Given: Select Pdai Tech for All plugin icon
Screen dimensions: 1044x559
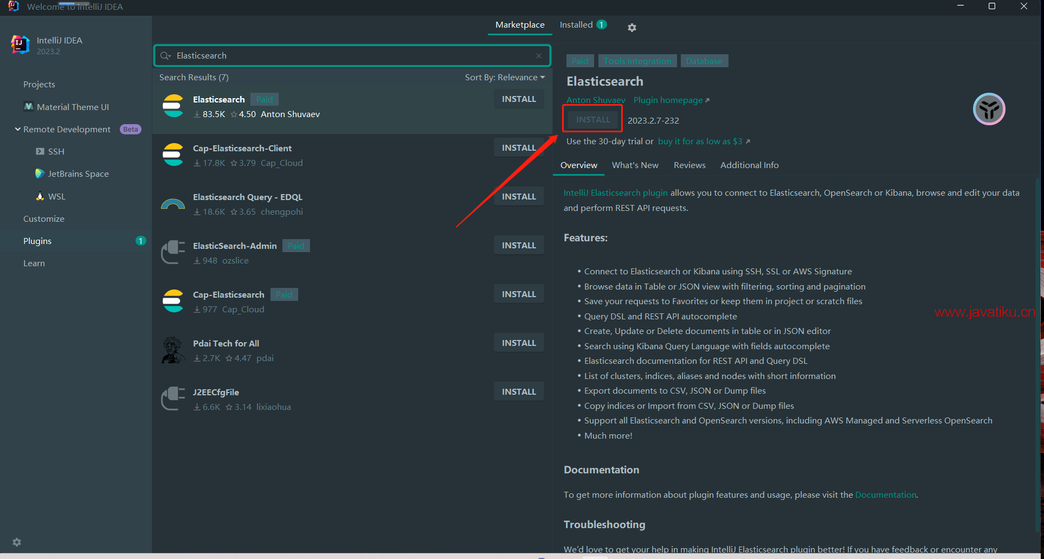Looking at the screenshot, I should tap(173, 350).
